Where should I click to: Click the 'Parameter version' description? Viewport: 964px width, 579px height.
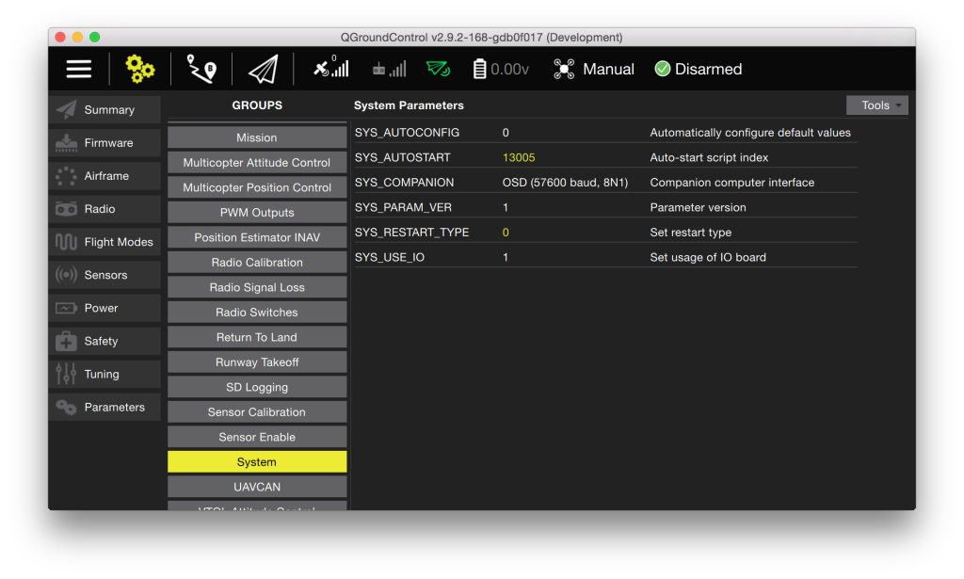click(698, 208)
